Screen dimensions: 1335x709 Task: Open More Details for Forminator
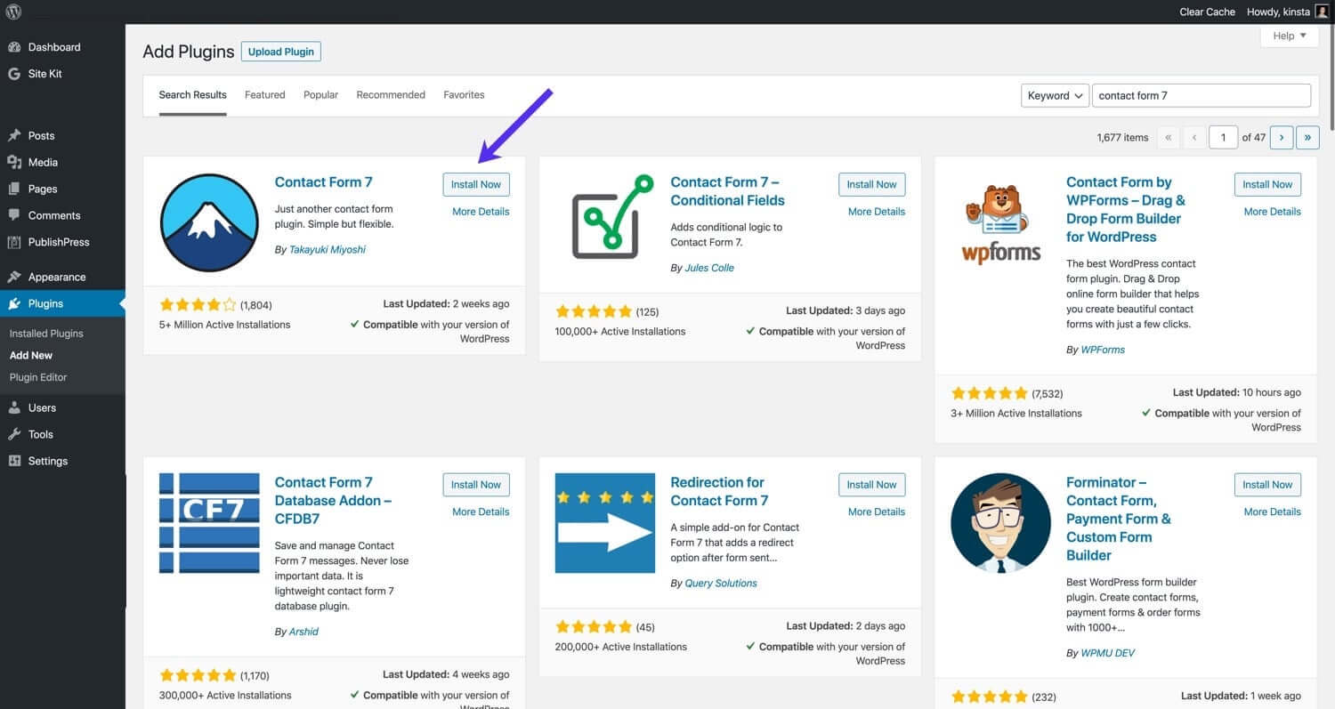coord(1273,512)
